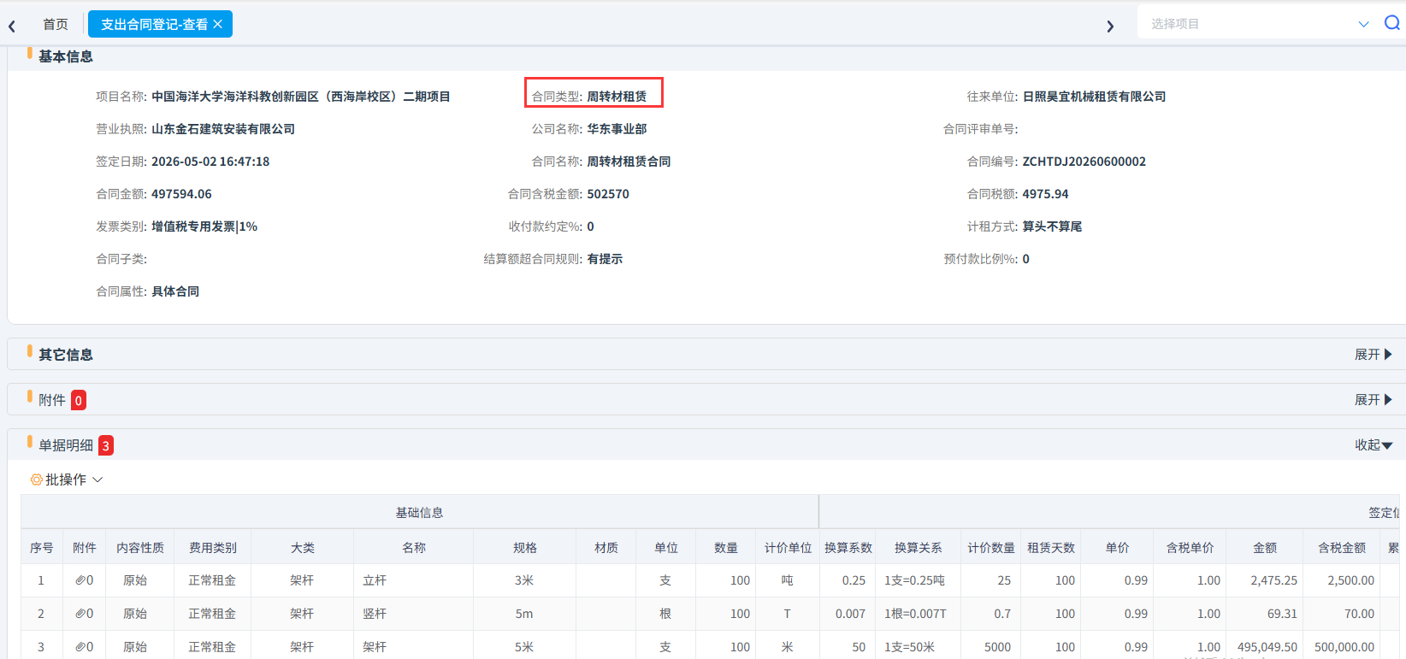This screenshot has height=659, width=1406.
Task: Click the 增值税专用发票|1% invoice value
Action: 204,227
